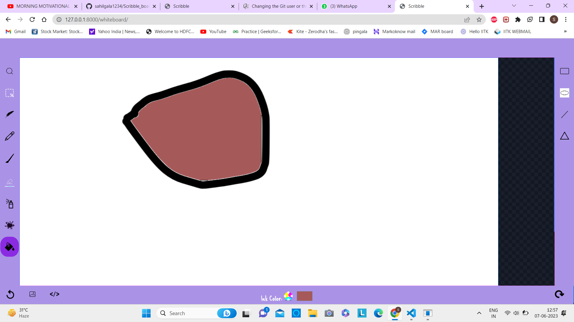574x322 pixels.
Task: Select the rectangle shape tool
Action: (x=564, y=71)
